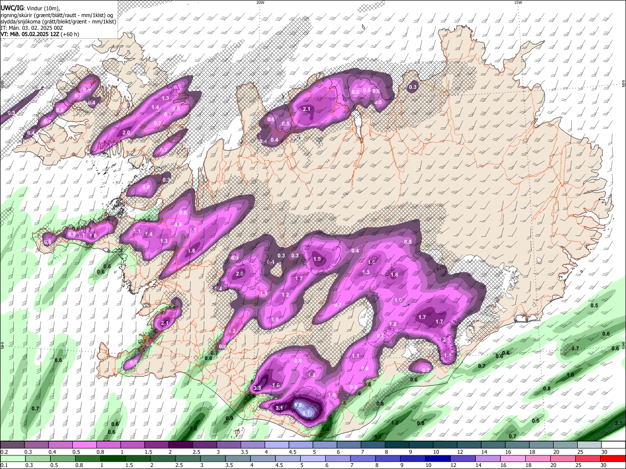Click the 0.1 label on the rain scale
Viewport: 626px width, 469px height.
pyautogui.click(x=4, y=466)
